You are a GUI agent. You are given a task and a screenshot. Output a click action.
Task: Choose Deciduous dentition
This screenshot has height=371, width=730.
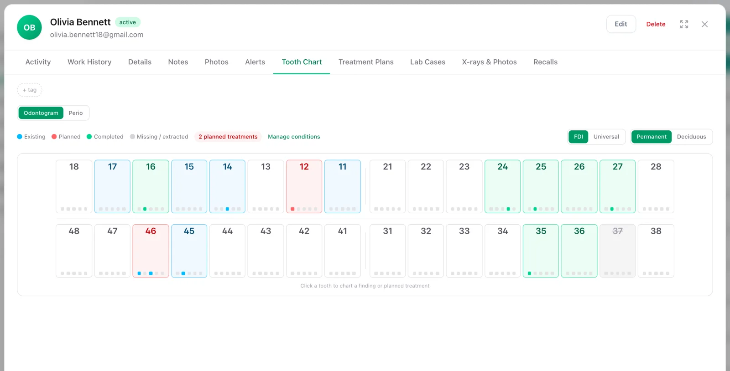click(x=691, y=137)
